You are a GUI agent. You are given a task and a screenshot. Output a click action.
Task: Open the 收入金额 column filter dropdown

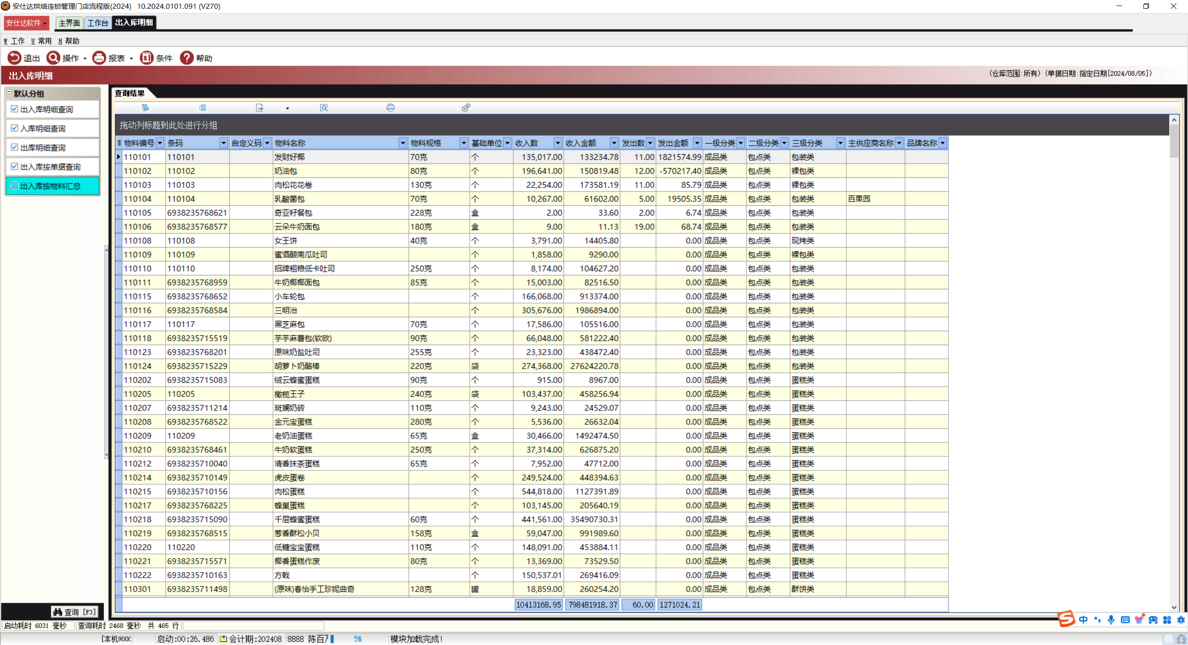pos(614,143)
